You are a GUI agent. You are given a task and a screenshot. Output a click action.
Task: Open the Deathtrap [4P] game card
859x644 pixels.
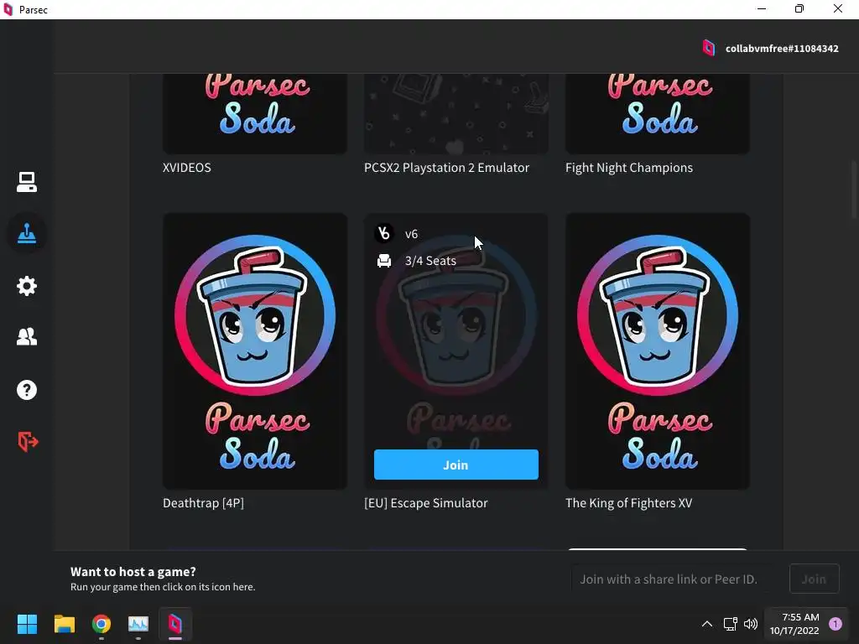tap(255, 351)
